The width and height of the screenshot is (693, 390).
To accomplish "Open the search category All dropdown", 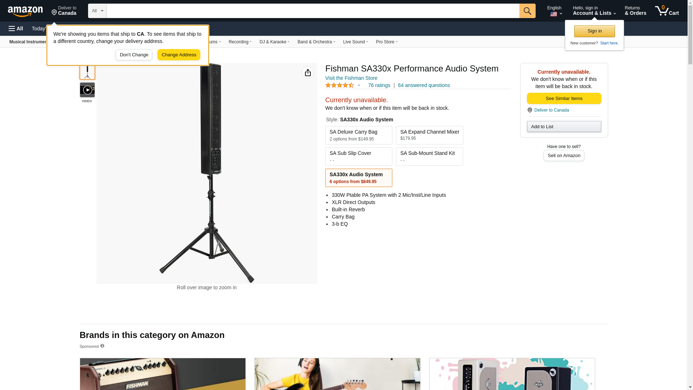I will (x=97, y=11).
